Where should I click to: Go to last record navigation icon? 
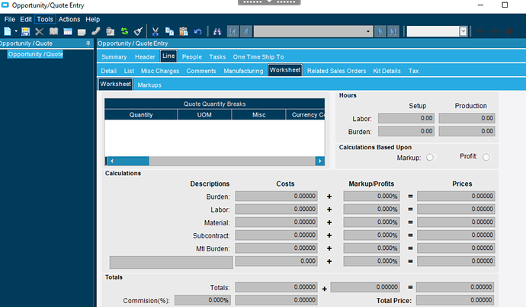393,32
